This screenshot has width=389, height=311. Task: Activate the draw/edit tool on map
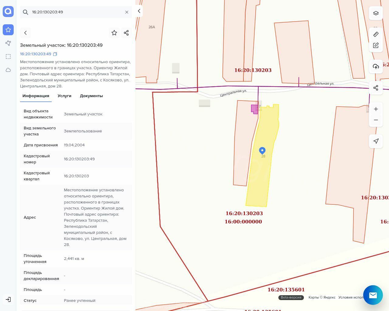pyautogui.click(x=376, y=46)
